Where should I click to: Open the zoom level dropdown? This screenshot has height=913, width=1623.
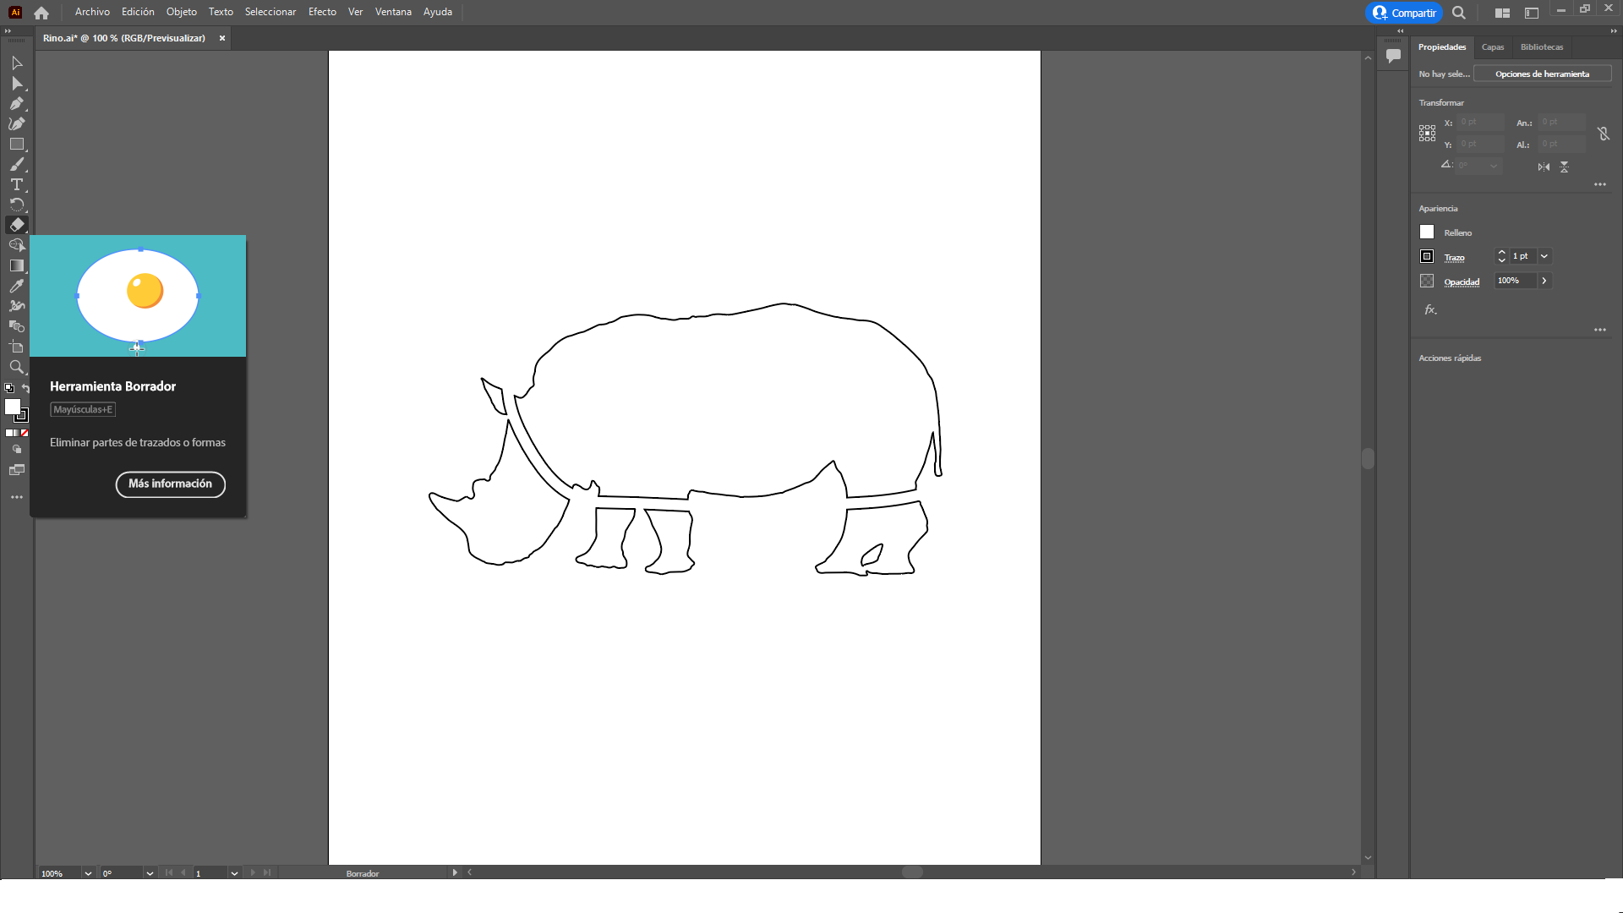(x=88, y=873)
